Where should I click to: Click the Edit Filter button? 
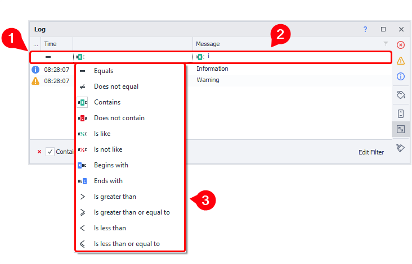click(x=371, y=152)
